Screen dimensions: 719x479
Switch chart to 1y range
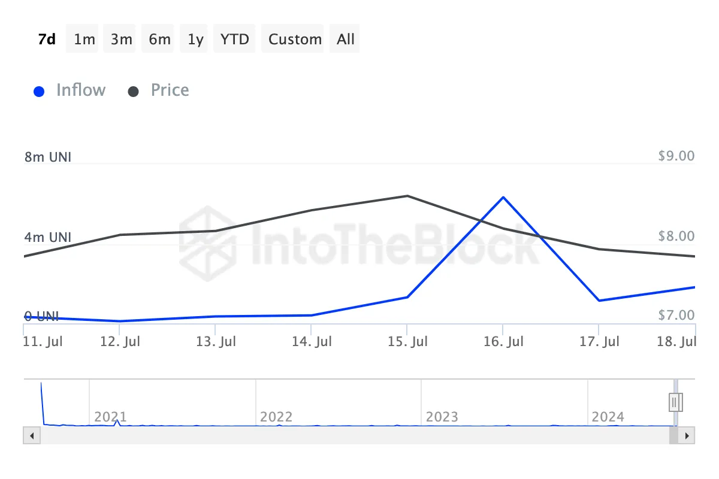(195, 40)
